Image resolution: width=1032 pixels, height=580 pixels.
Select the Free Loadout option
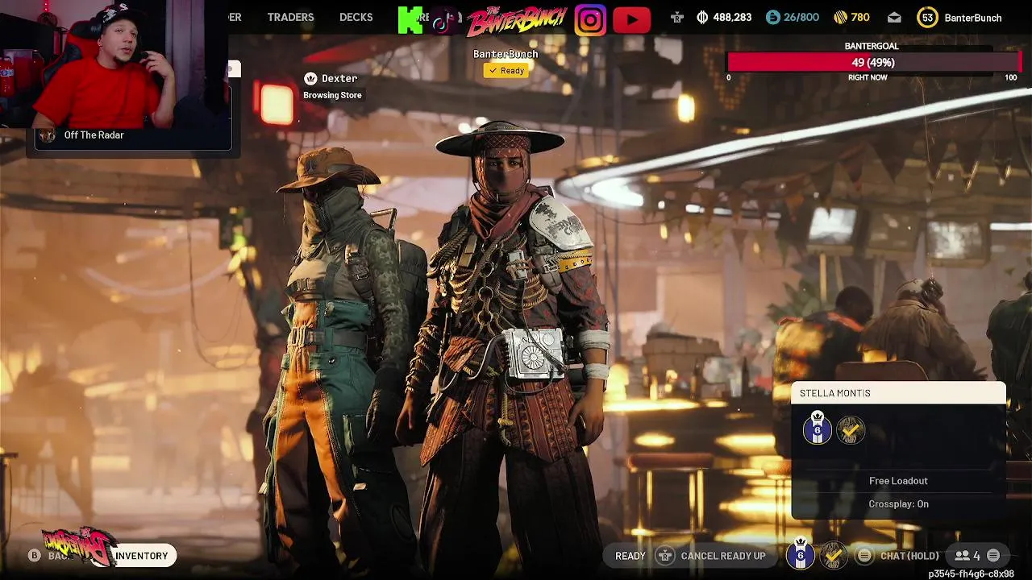tap(898, 481)
